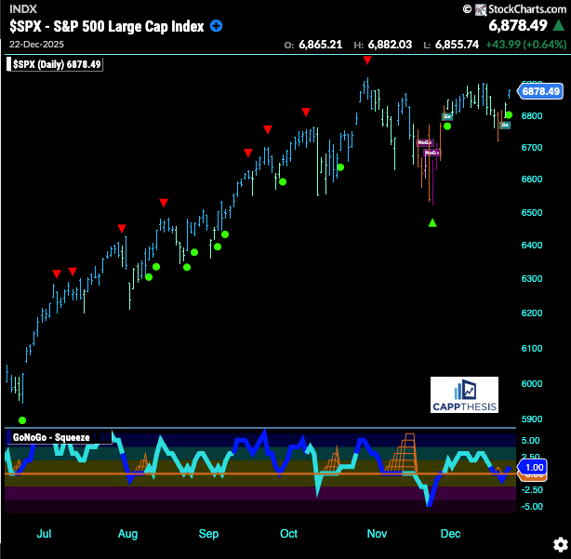
Task: Click the blue plus icon beside S&P 500 title
Action: (217, 26)
